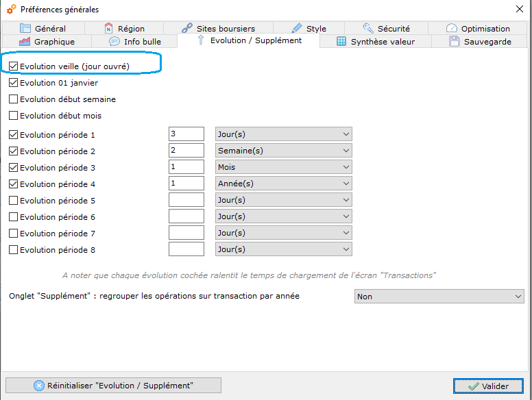
Task: Go to the Style tab
Action: pos(309,29)
